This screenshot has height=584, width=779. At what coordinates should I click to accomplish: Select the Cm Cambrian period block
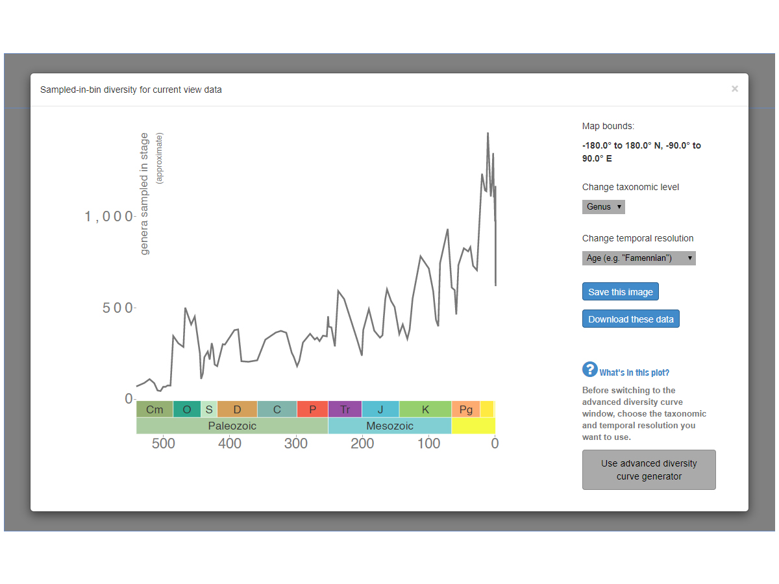(x=155, y=409)
